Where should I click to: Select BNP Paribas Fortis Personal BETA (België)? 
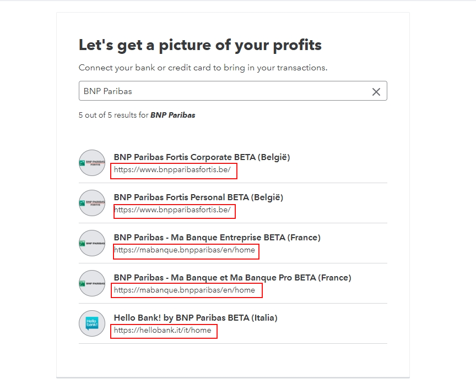click(x=198, y=197)
